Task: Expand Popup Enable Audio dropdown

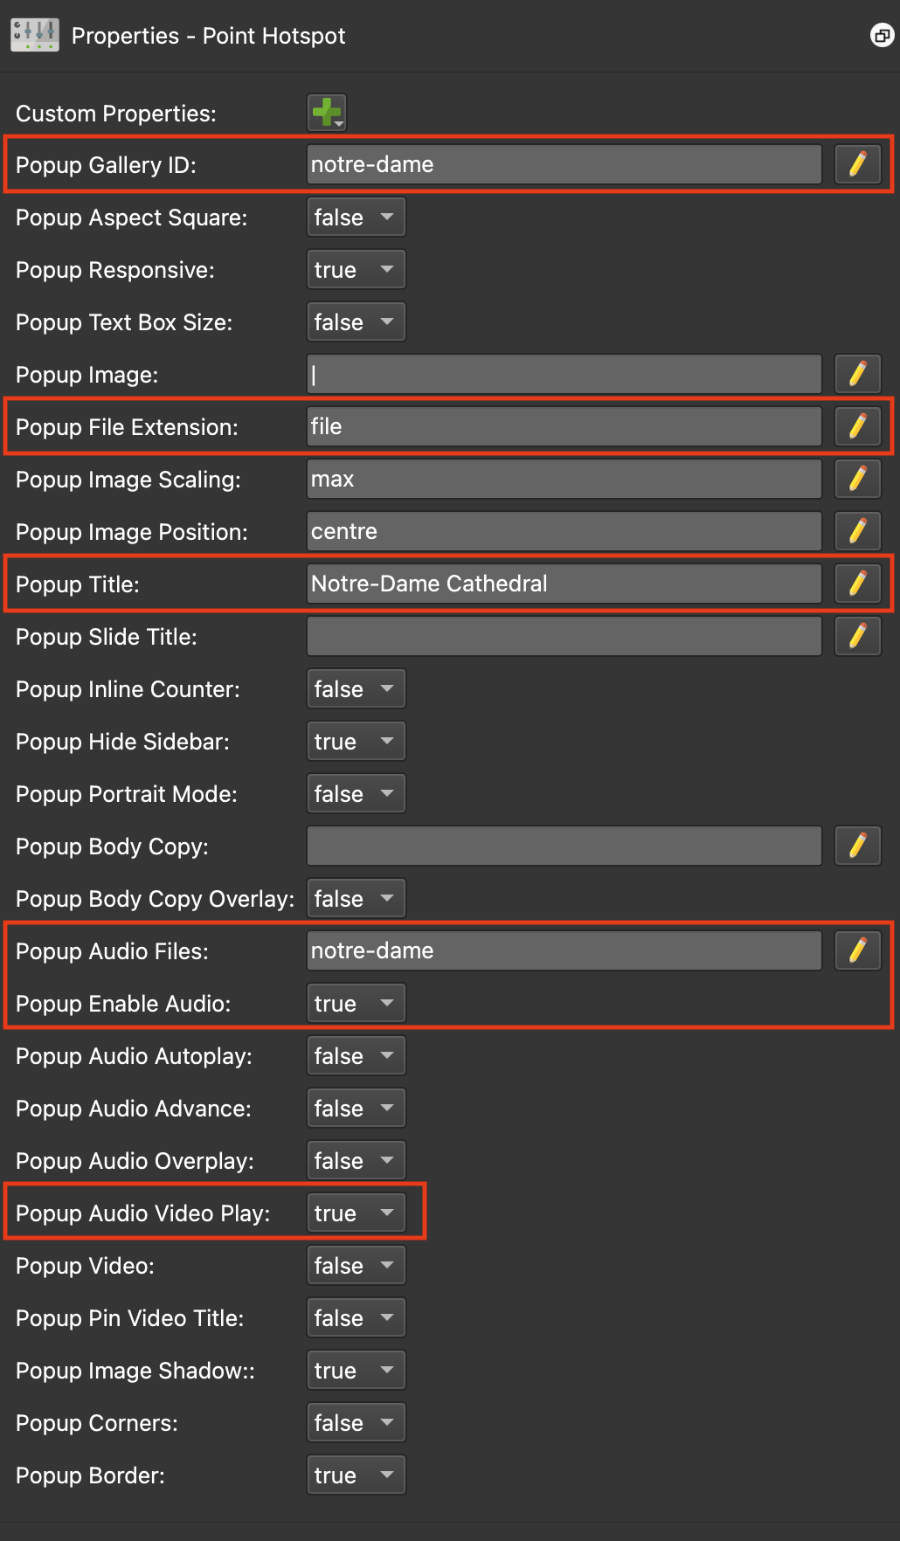Action: [357, 1003]
